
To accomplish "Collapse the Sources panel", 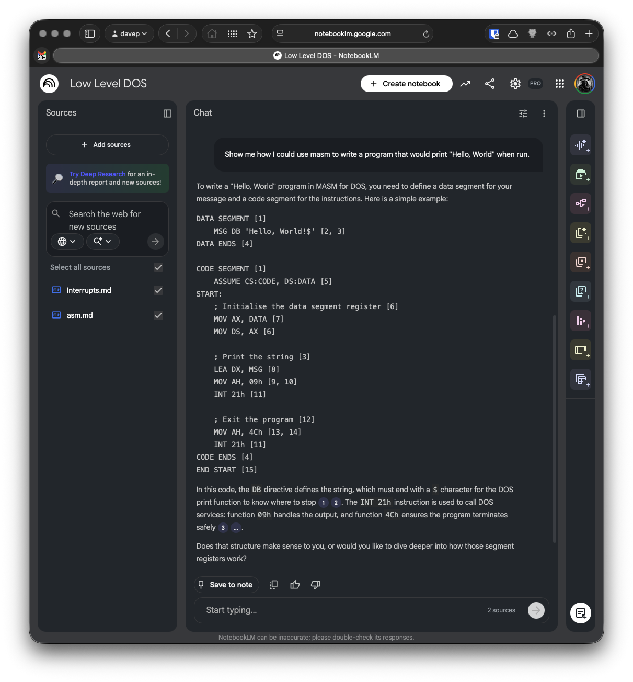I will tap(167, 113).
